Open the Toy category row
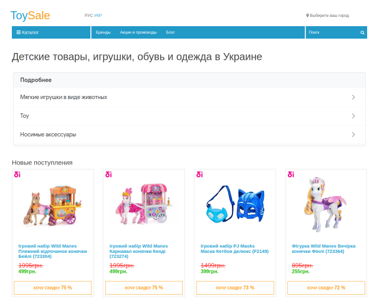 click(x=189, y=116)
